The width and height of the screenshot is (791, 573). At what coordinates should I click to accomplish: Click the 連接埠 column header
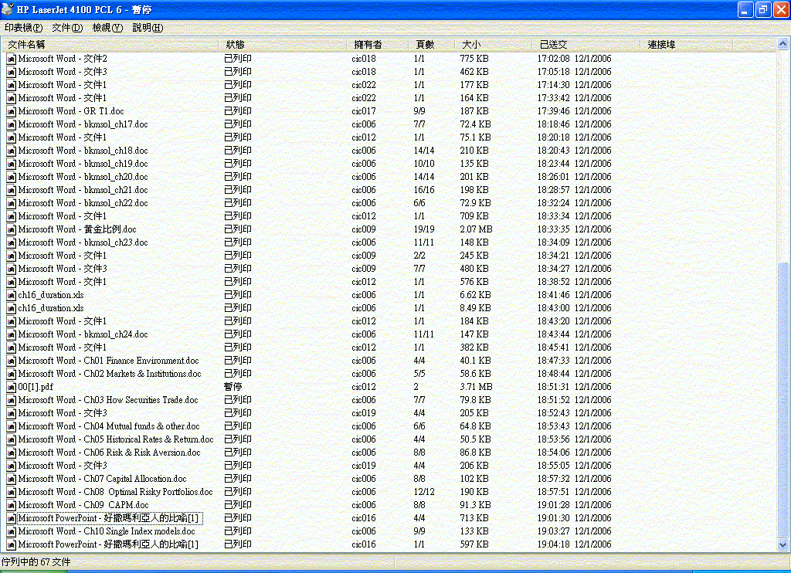(686, 45)
